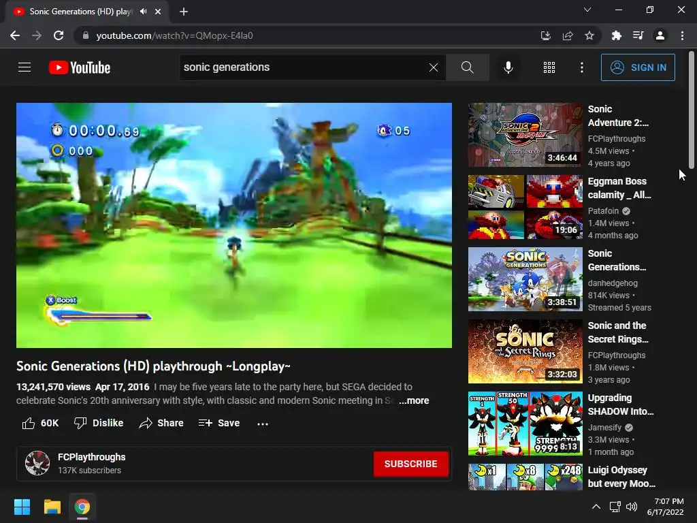
Task: Open FCPlaythroughs channel avatar
Action: pyautogui.click(x=37, y=463)
